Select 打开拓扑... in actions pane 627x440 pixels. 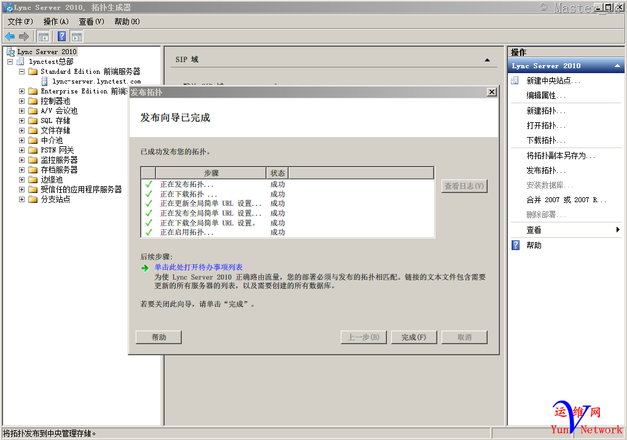click(x=546, y=125)
